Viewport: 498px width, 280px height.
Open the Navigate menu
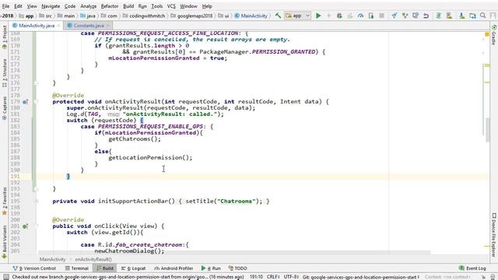click(51, 6)
